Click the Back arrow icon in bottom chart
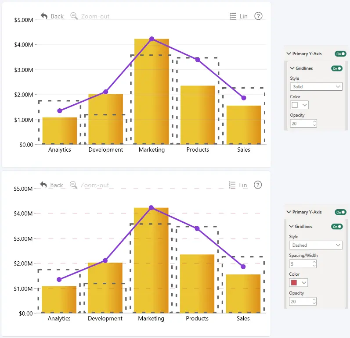The height and width of the screenshot is (338, 350). [43, 185]
